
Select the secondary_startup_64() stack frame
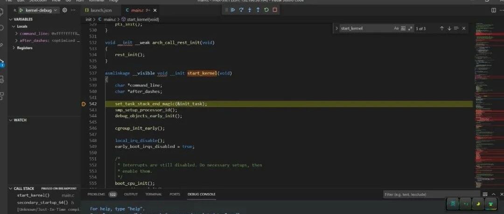[44, 202]
